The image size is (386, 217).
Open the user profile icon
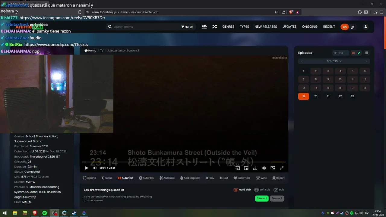365,27
